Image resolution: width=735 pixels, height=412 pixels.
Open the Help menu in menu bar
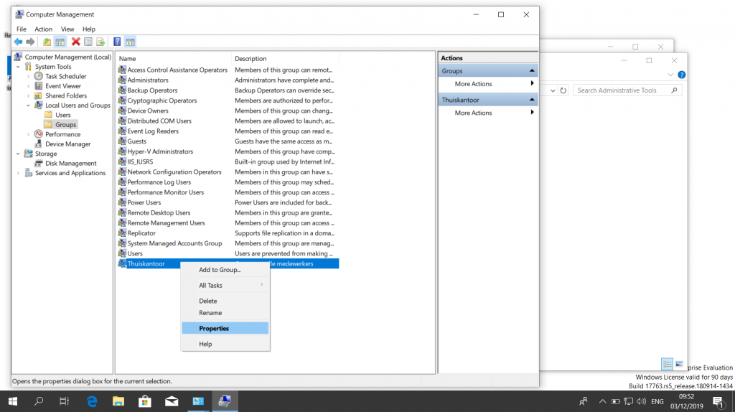click(x=88, y=29)
